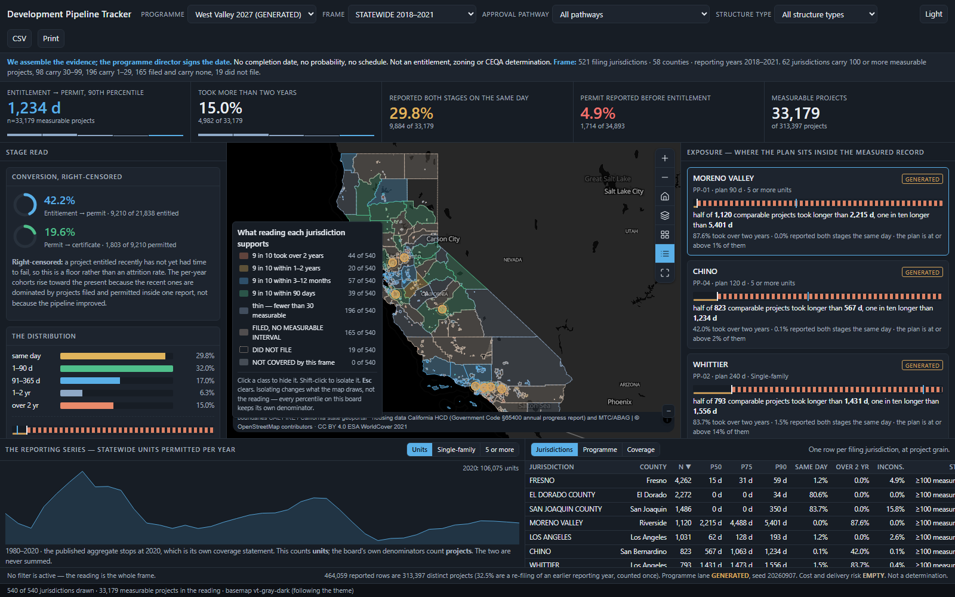Screen dimensions: 955x597
Task: Select the SAN JOAQUIN COUNTY row
Action: 740,509
